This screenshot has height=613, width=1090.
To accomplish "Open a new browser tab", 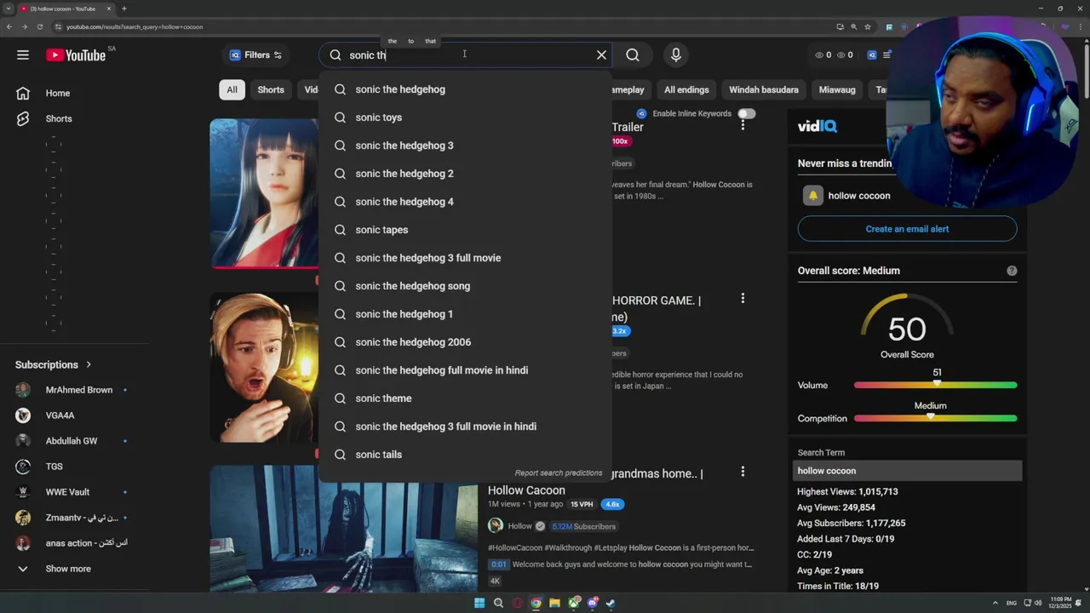I will pyautogui.click(x=124, y=9).
